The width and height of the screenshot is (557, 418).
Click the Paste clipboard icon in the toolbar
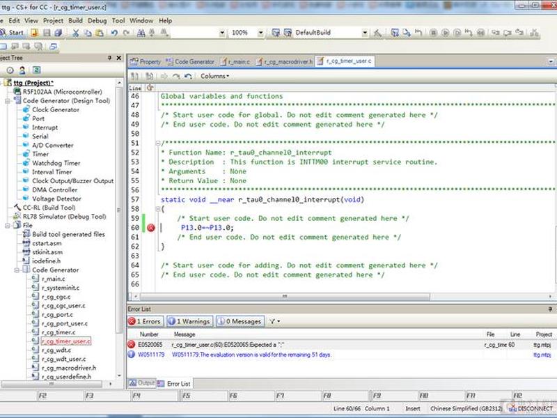(x=100, y=33)
